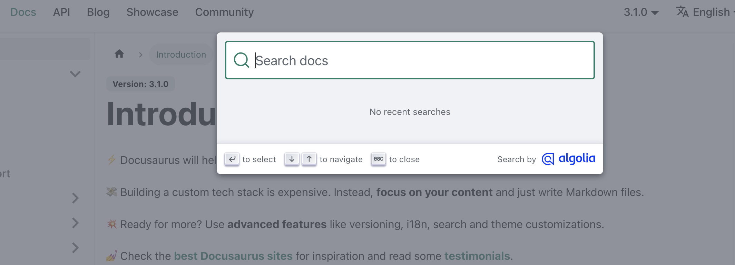Open the 3.1.0 version dropdown
The width and height of the screenshot is (735, 265).
[x=641, y=12]
